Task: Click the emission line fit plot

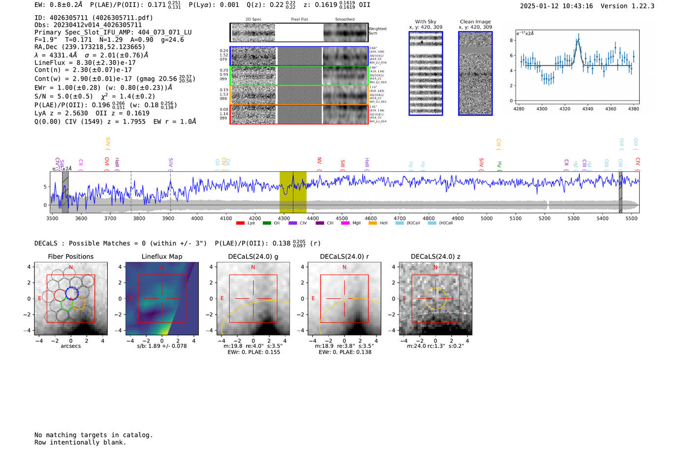Action: coord(577,67)
